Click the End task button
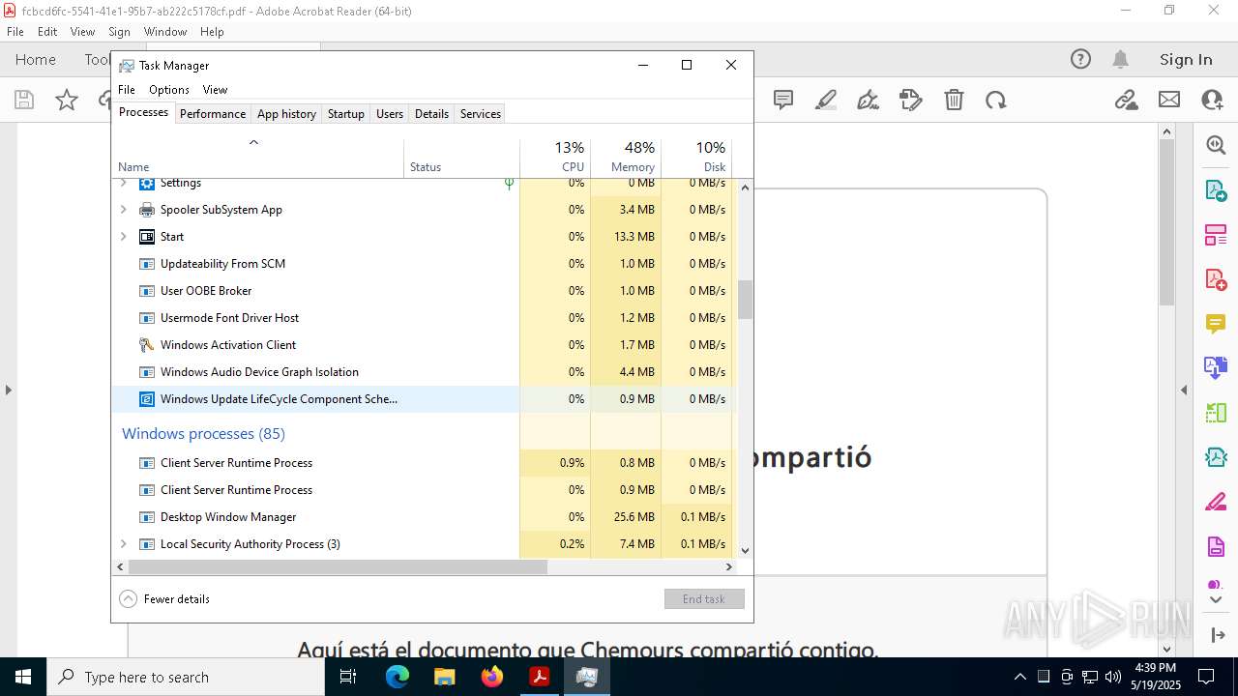The width and height of the screenshot is (1238, 696). click(704, 599)
